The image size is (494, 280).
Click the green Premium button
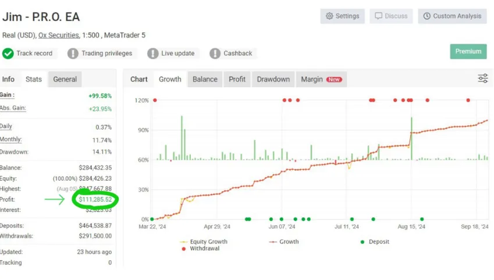click(468, 51)
